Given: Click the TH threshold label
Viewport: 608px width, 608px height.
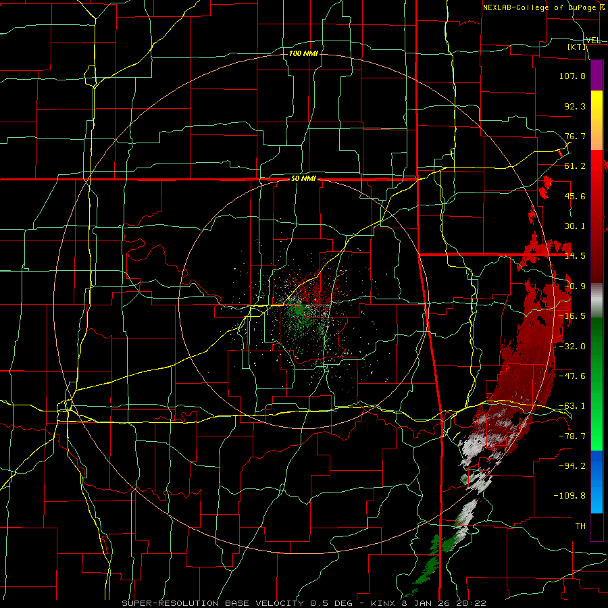Looking at the screenshot, I should point(580,526).
